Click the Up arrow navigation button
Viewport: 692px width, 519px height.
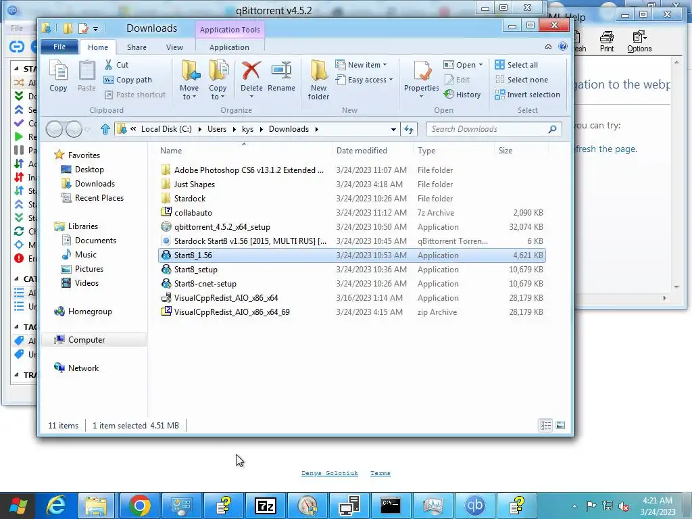click(105, 129)
